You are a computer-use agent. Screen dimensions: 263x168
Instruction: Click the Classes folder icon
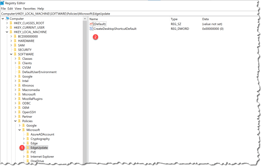point(19,59)
